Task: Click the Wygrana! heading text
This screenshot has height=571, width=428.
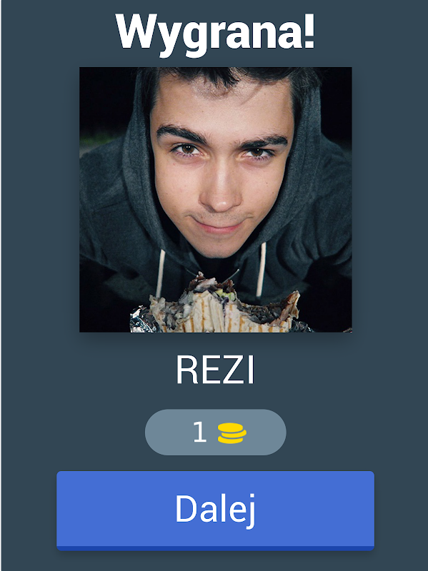Action: point(215,33)
